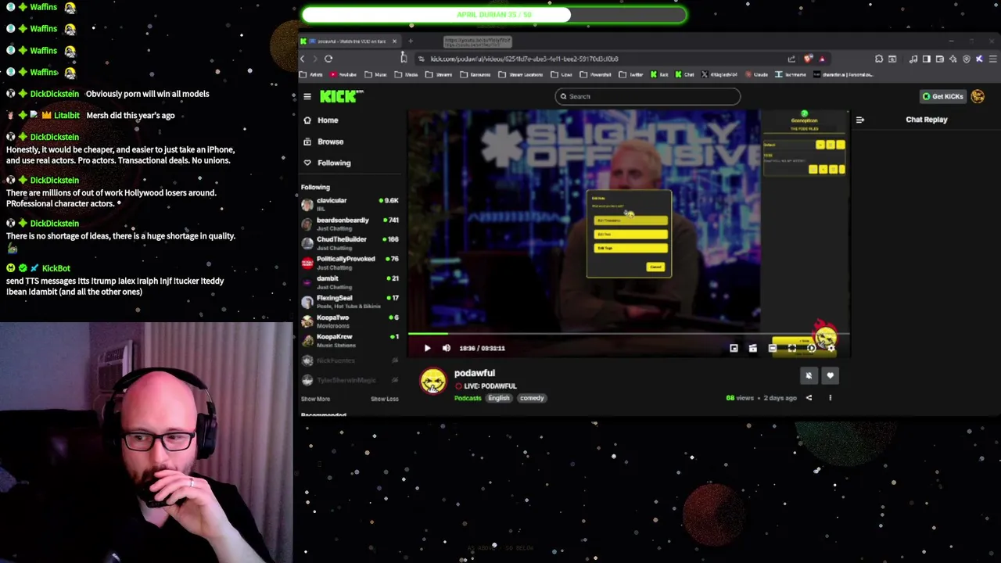Toggle notification bell for podawful
Image resolution: width=1001 pixels, height=563 pixels.
[809, 376]
